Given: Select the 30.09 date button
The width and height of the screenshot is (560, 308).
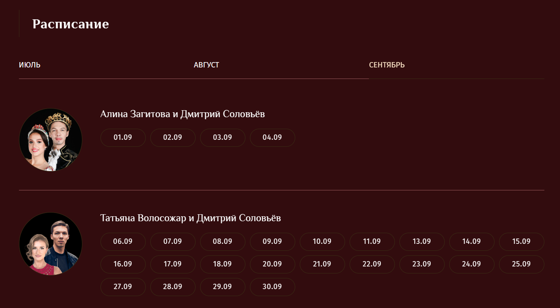Looking at the screenshot, I should click(x=272, y=287).
